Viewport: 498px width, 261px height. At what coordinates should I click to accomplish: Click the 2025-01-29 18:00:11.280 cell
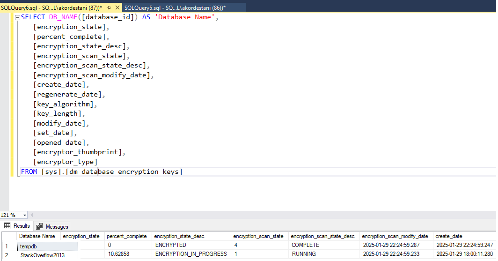(465, 254)
